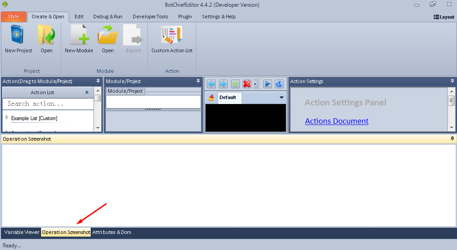This screenshot has height=250, width=457.
Task: Open the Custom Action List
Action: point(172,36)
